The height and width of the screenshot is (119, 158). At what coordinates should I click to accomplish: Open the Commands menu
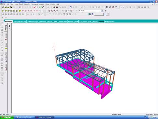35,4
